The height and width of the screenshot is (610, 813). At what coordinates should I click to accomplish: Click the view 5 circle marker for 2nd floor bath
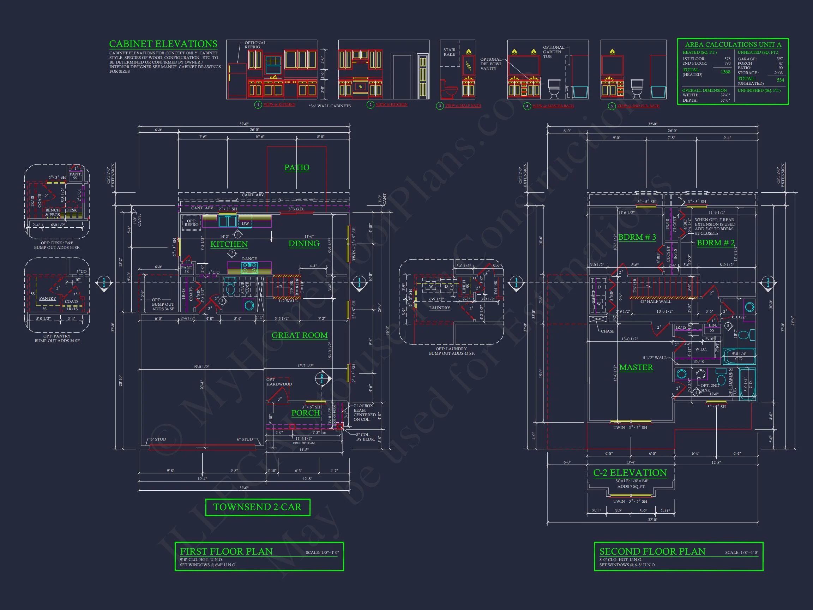click(612, 106)
